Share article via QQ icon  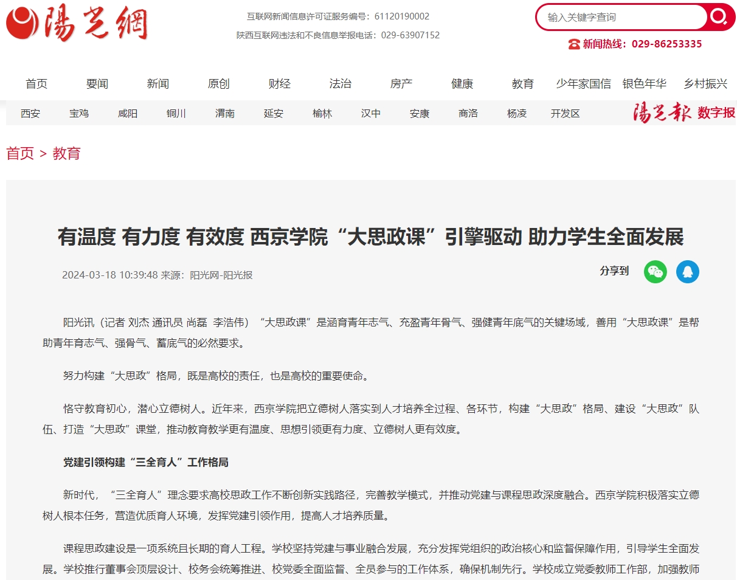coord(688,272)
